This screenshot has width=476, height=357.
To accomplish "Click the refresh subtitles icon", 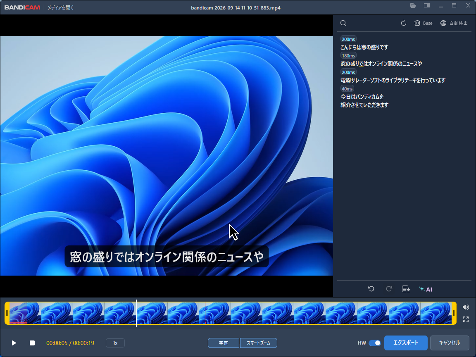I will (x=403, y=23).
